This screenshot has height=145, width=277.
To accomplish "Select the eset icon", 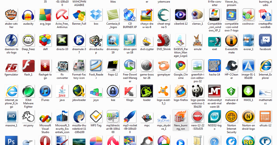I will point(214,41).
